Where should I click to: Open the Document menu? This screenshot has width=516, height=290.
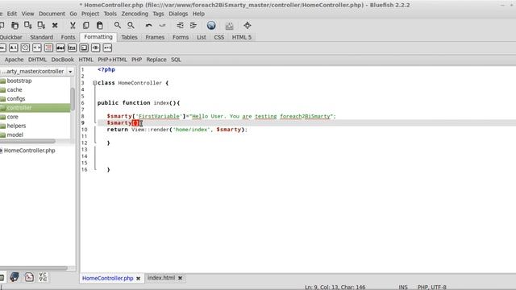tap(52, 14)
